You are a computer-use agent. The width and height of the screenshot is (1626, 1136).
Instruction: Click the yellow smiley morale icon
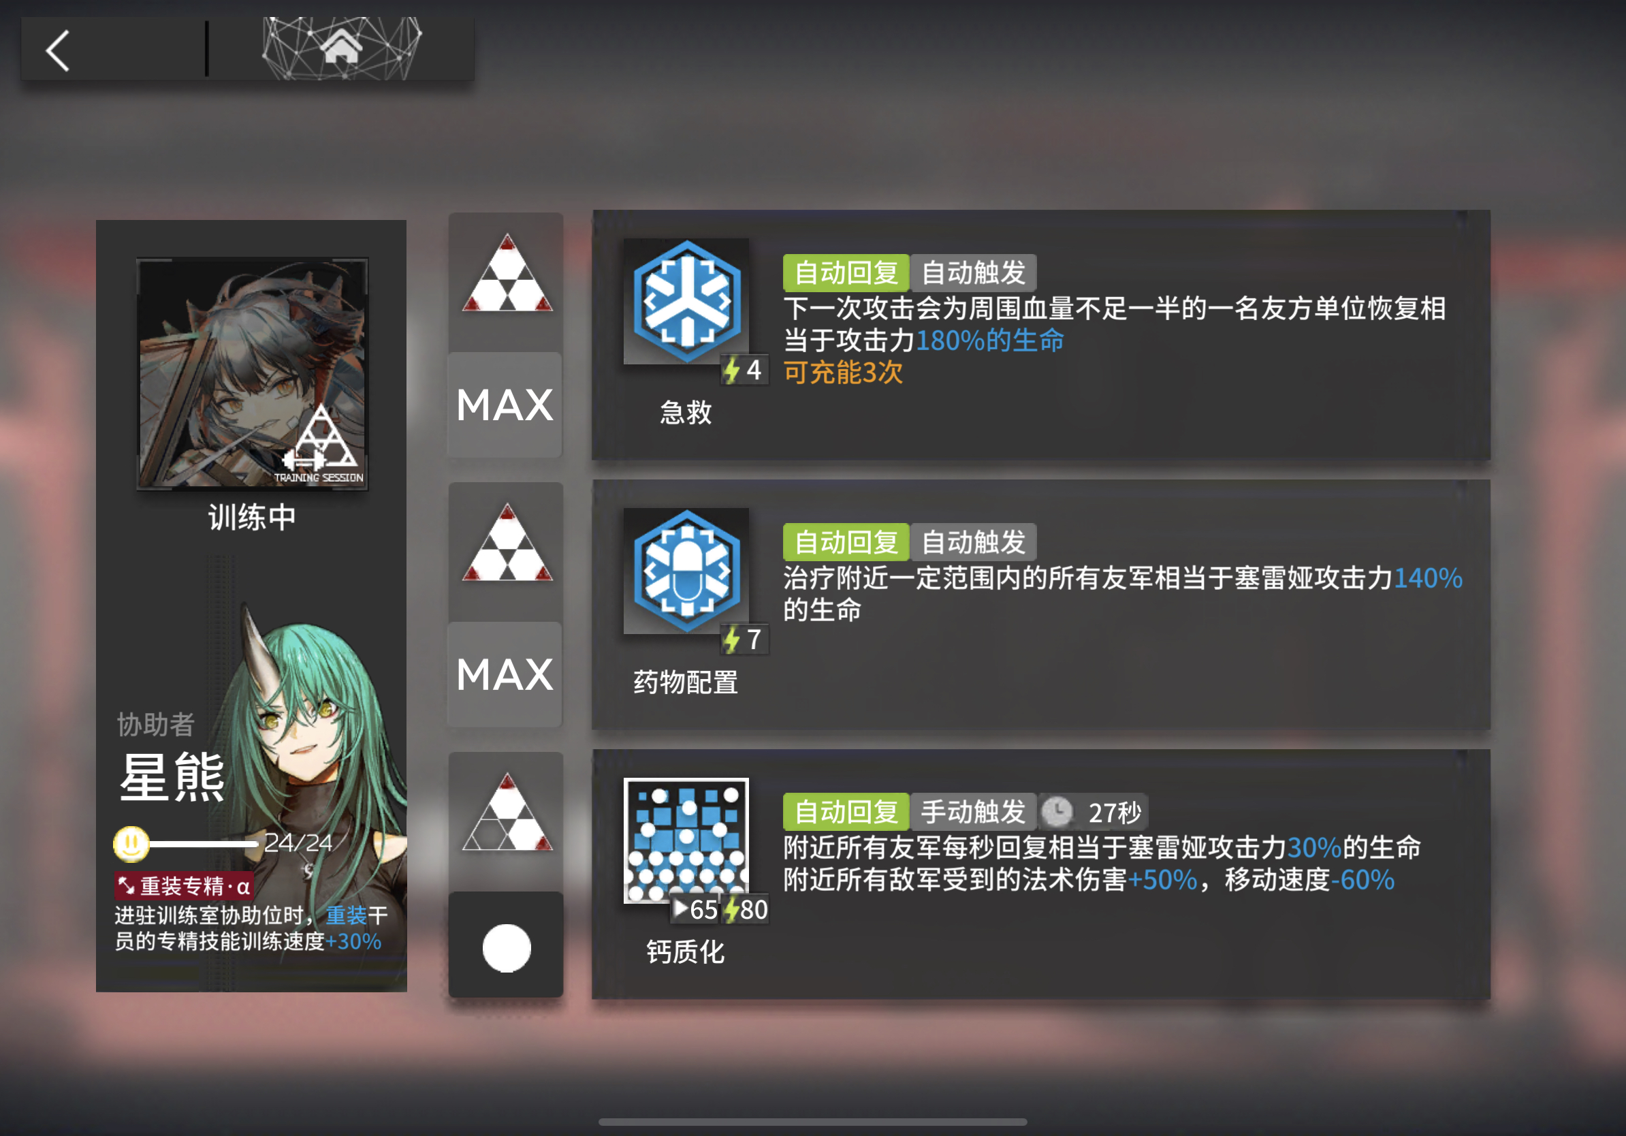131,844
